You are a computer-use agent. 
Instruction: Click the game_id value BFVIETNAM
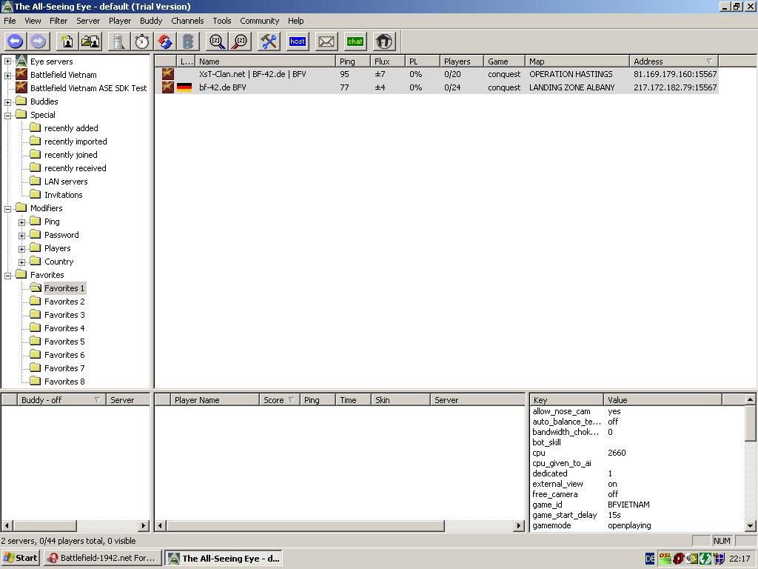[628, 505]
